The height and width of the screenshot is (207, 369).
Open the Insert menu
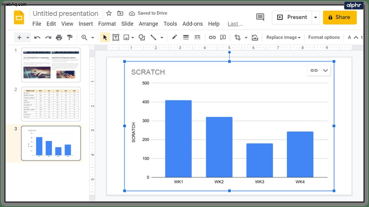point(86,24)
